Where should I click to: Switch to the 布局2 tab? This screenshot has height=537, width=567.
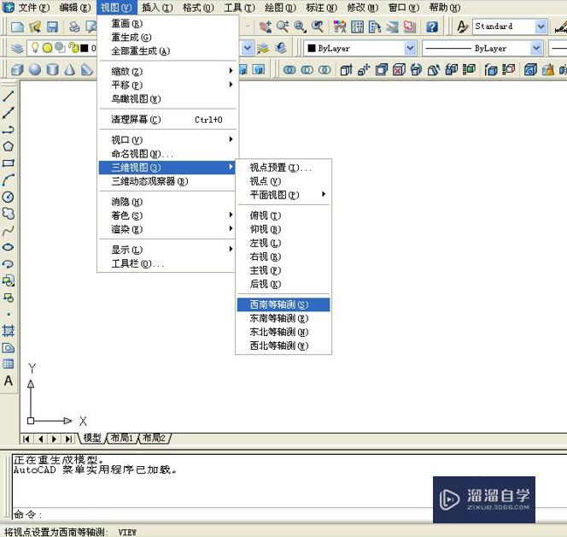click(154, 438)
